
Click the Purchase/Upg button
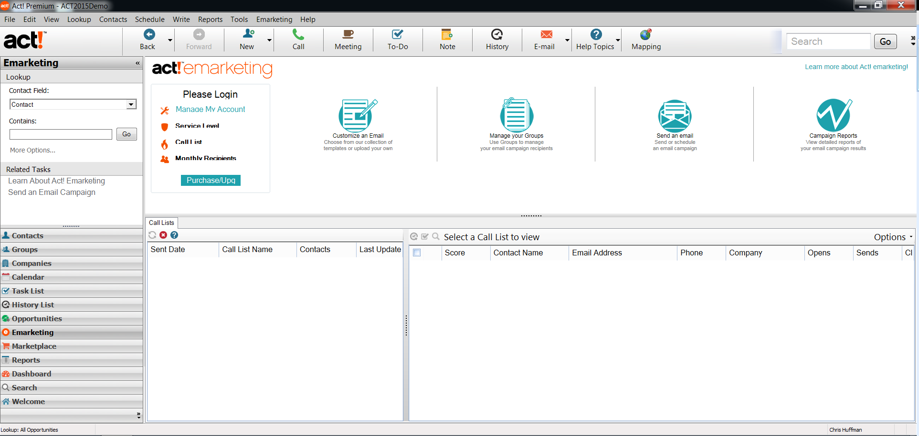tap(211, 180)
